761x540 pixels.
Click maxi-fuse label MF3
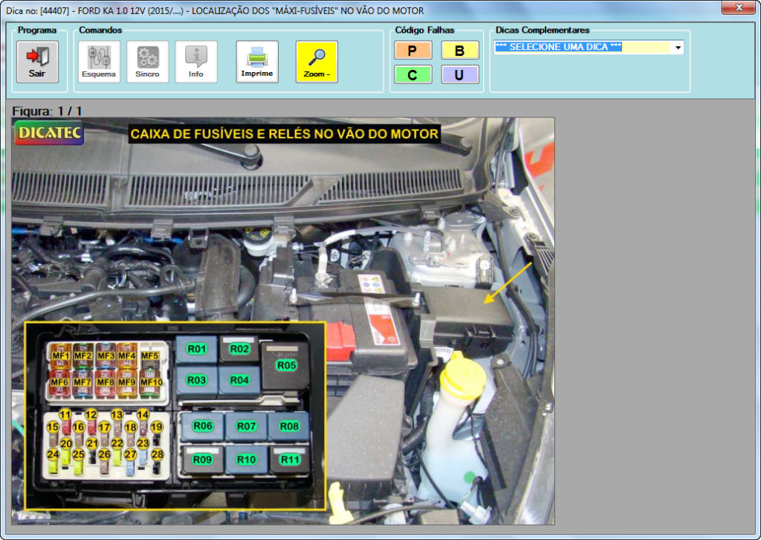point(106,356)
